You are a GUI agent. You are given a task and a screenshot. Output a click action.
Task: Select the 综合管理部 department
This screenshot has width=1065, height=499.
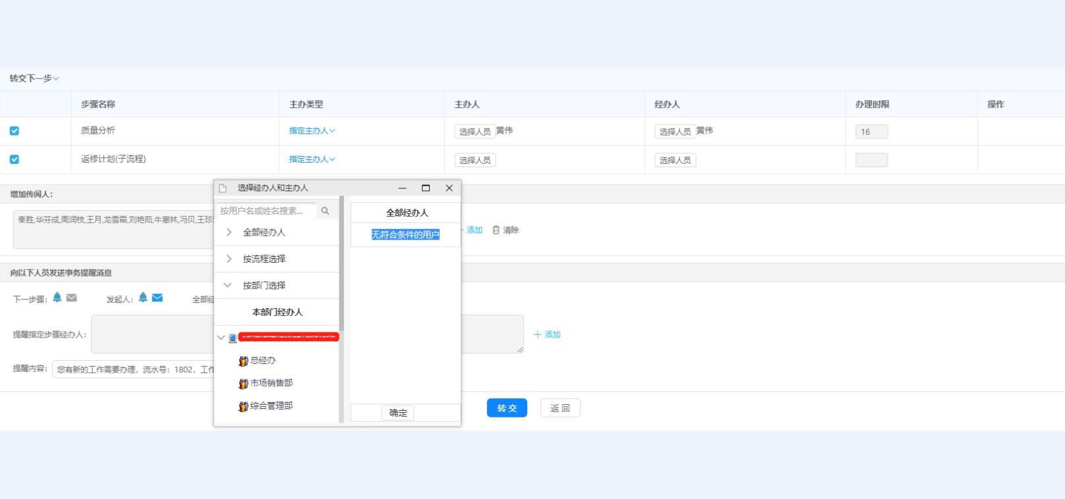(x=272, y=406)
